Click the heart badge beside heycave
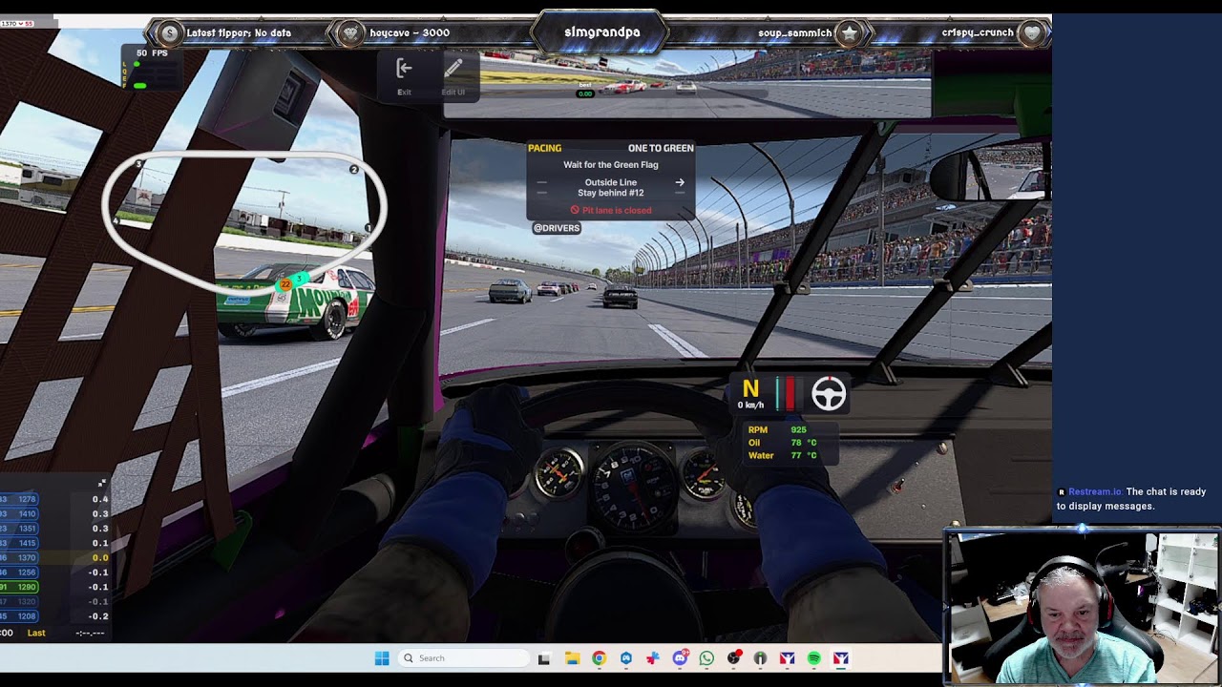 click(x=351, y=32)
